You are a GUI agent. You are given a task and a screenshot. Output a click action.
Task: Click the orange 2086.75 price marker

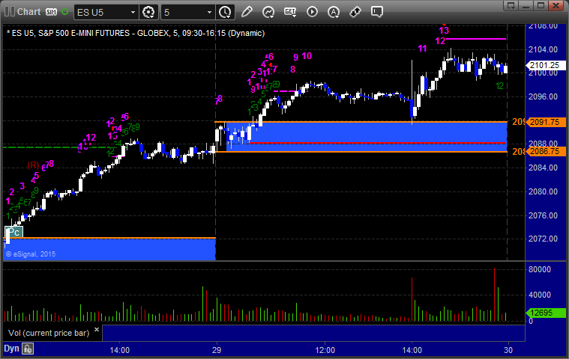click(x=546, y=151)
